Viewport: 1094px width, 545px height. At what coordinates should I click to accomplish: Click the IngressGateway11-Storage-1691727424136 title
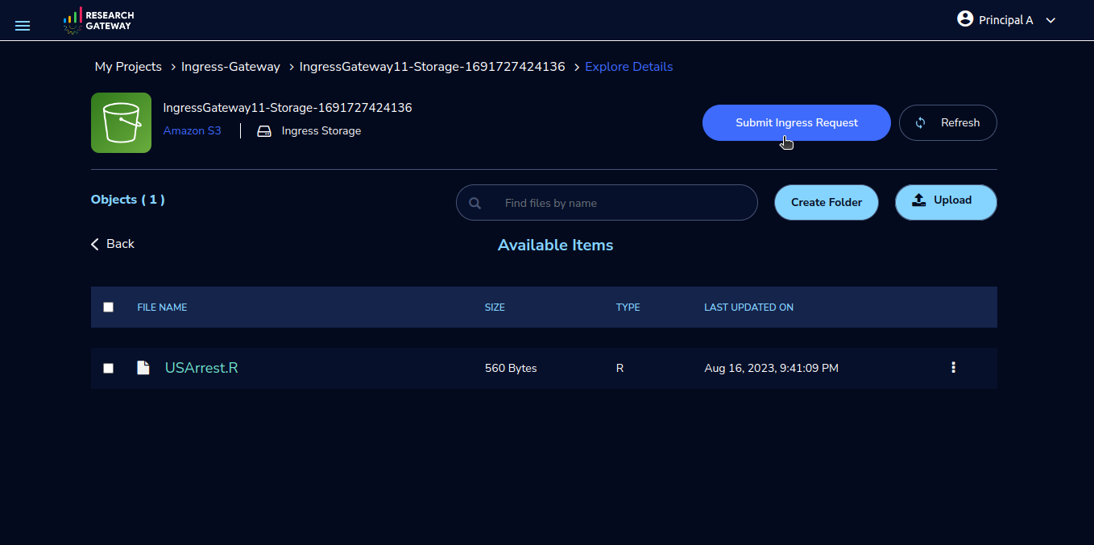(x=288, y=108)
